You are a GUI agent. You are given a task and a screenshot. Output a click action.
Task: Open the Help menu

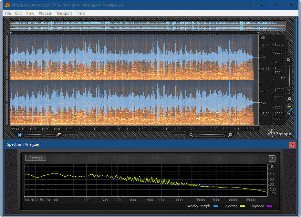(80, 13)
